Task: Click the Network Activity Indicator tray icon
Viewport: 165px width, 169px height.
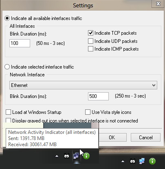Action: 76,156
